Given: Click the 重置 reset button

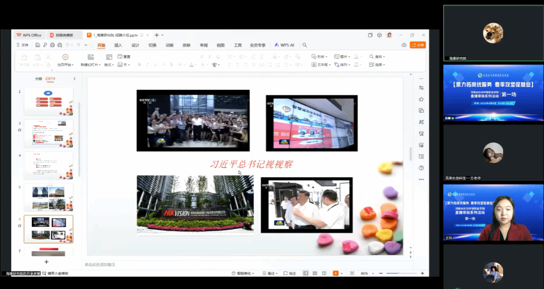Looking at the screenshot, I should tap(124, 57).
